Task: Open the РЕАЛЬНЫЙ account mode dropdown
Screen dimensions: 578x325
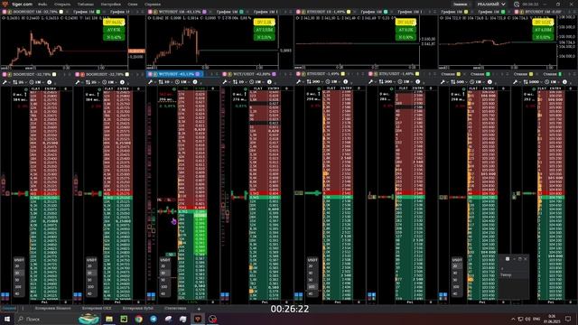Action: pyautogui.click(x=491, y=4)
